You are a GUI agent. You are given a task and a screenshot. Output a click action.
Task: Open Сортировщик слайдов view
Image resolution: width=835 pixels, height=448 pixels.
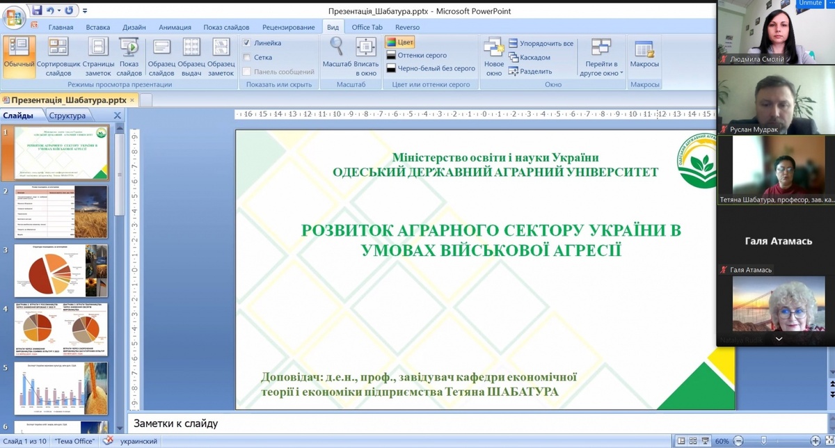pyautogui.click(x=58, y=57)
